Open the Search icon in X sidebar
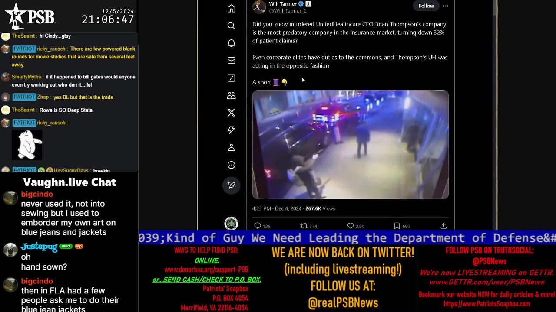556x312 pixels. 231,26
